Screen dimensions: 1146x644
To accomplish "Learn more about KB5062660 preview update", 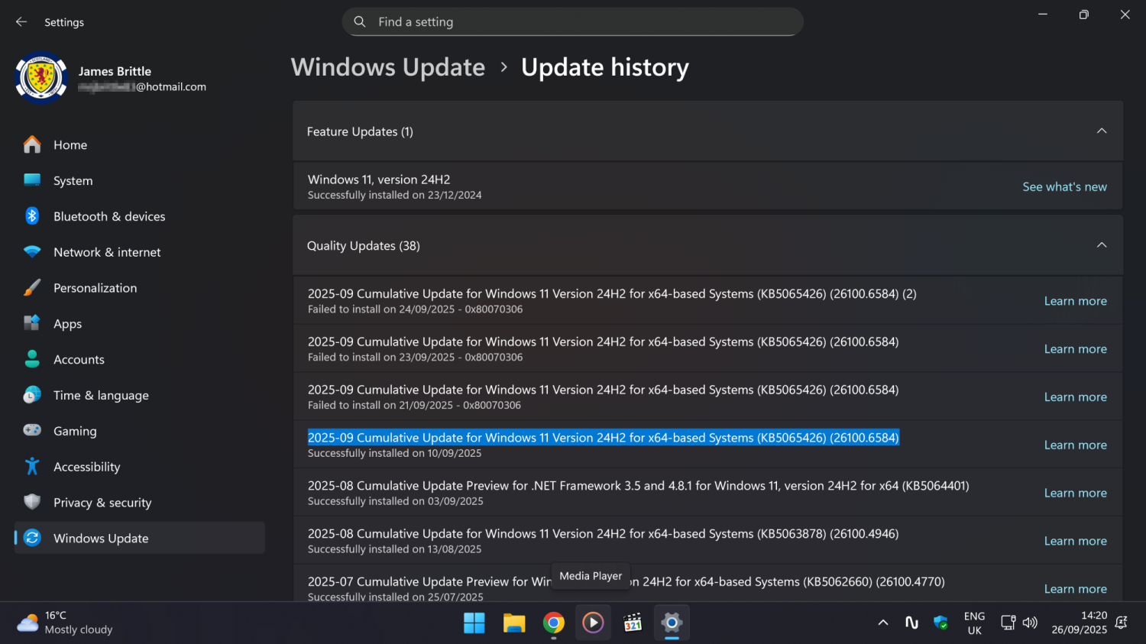I will coord(1075,589).
